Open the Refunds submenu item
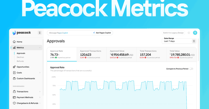Image resolution: width=209 pixels, height=109 pixels. 20,61
